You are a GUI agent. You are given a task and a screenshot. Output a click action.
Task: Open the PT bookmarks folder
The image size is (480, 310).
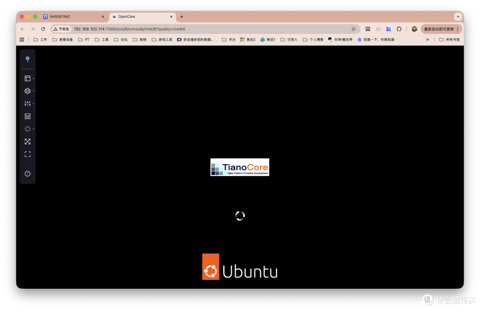pyautogui.click(x=84, y=40)
